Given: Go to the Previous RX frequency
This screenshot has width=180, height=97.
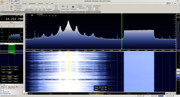Looking at the screenshot, I should pyautogui.click(x=63, y=8).
